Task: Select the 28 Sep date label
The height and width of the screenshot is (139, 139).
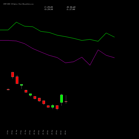Action: [52, 132]
